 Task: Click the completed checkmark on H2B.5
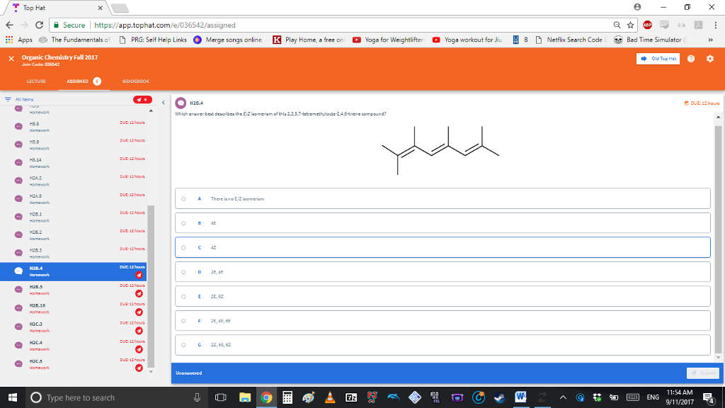[x=139, y=293]
